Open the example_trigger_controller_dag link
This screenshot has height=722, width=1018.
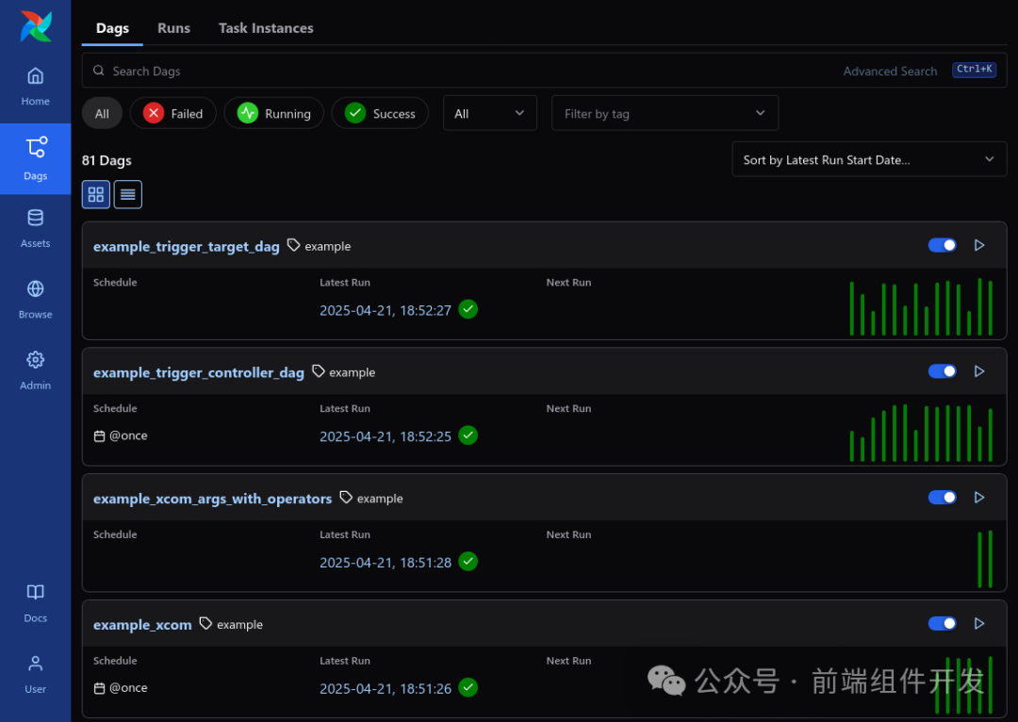(199, 372)
